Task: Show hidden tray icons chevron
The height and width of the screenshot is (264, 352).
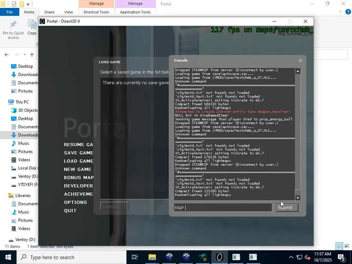Action: (291, 257)
